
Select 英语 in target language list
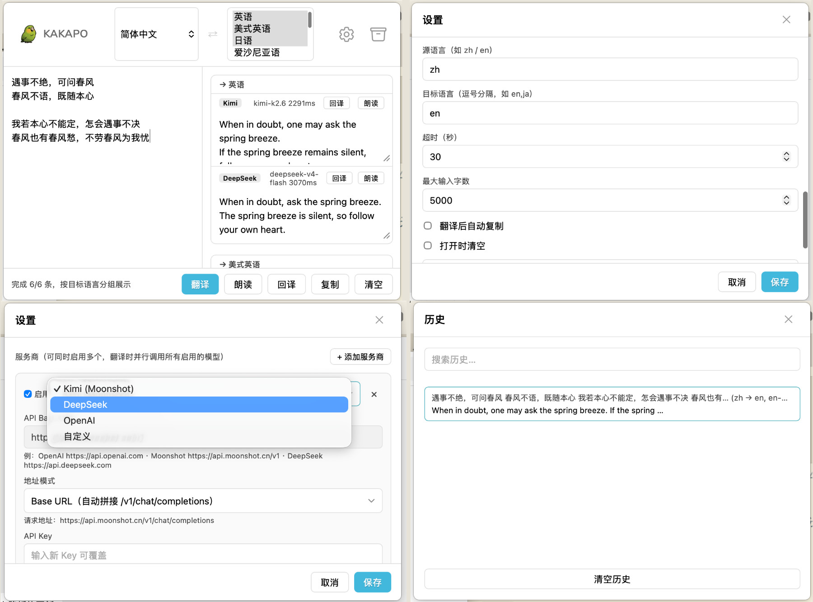pos(270,17)
